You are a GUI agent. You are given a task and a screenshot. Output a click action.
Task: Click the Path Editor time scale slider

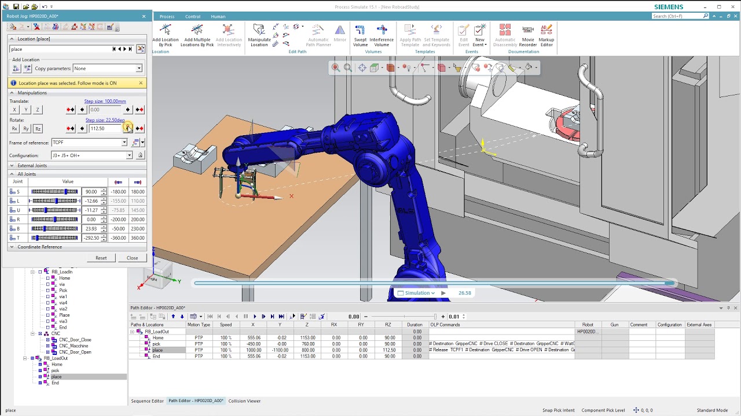tap(403, 317)
